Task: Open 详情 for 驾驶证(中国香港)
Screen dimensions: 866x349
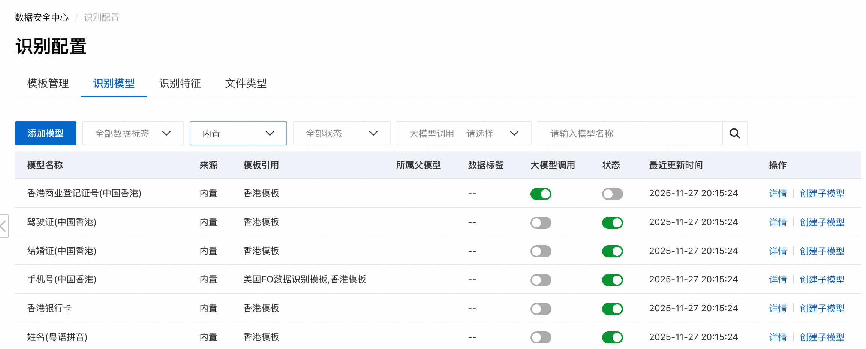Action: click(778, 222)
